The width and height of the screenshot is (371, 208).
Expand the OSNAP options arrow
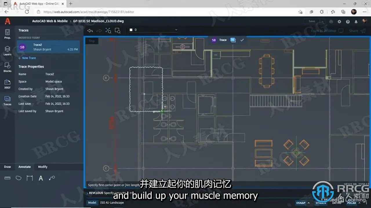[308, 203]
